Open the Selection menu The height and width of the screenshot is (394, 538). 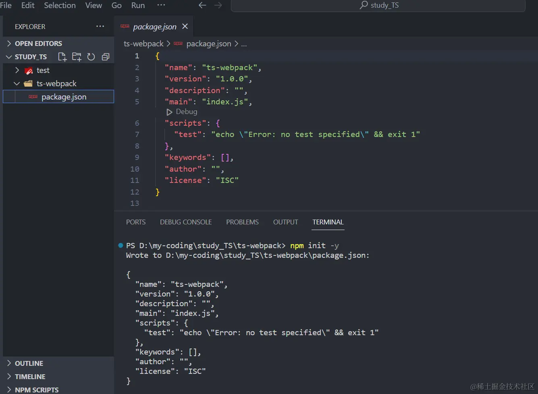60,5
